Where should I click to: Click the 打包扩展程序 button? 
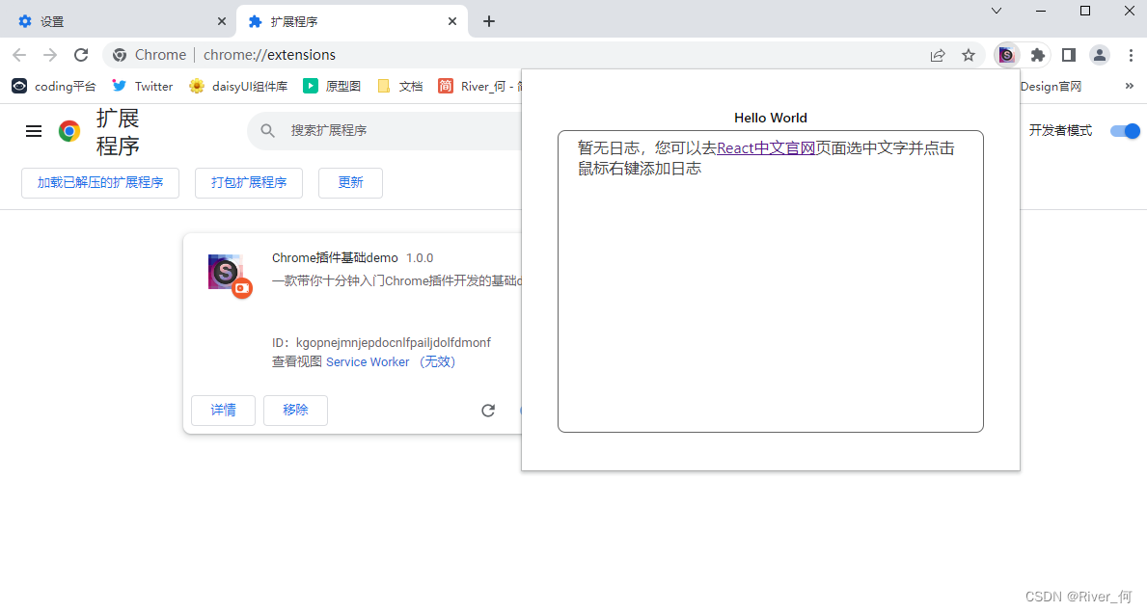tap(249, 183)
